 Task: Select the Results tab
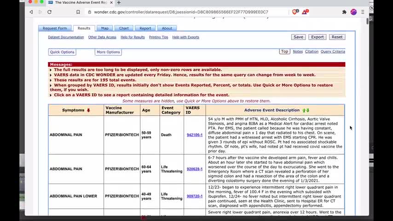(x=84, y=28)
